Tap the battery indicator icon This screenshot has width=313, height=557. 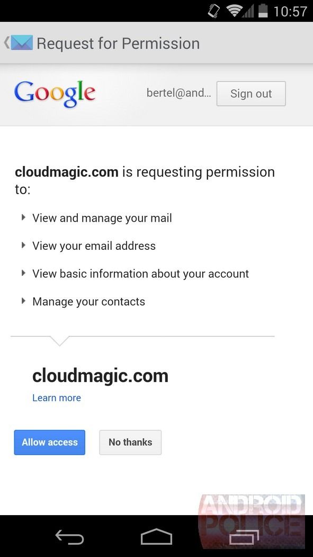263,10
